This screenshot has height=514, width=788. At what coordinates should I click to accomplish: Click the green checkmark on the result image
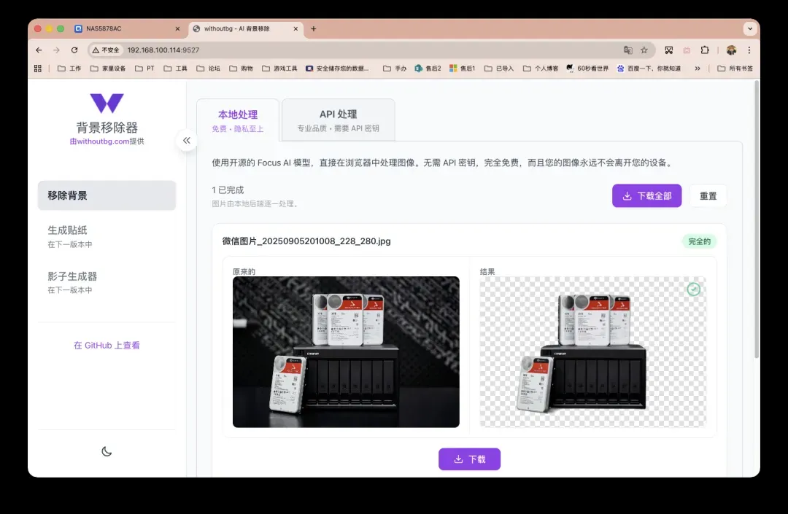tap(693, 289)
